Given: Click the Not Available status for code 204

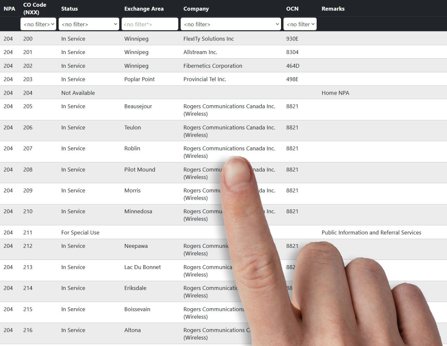Looking at the screenshot, I should (78, 93).
